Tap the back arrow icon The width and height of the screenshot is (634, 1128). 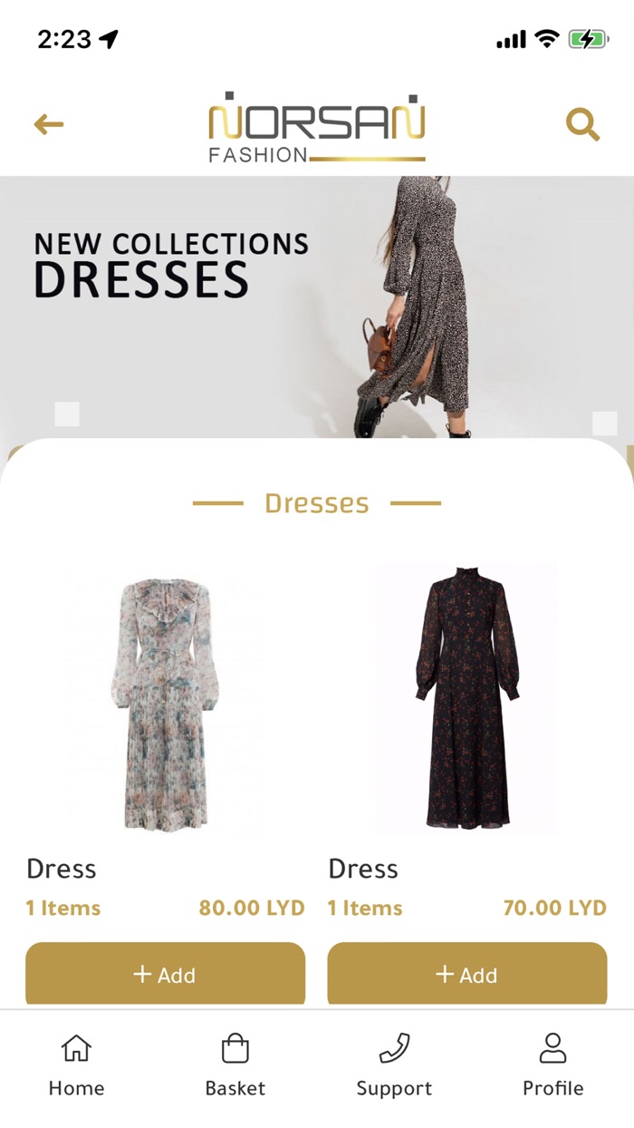coord(49,124)
